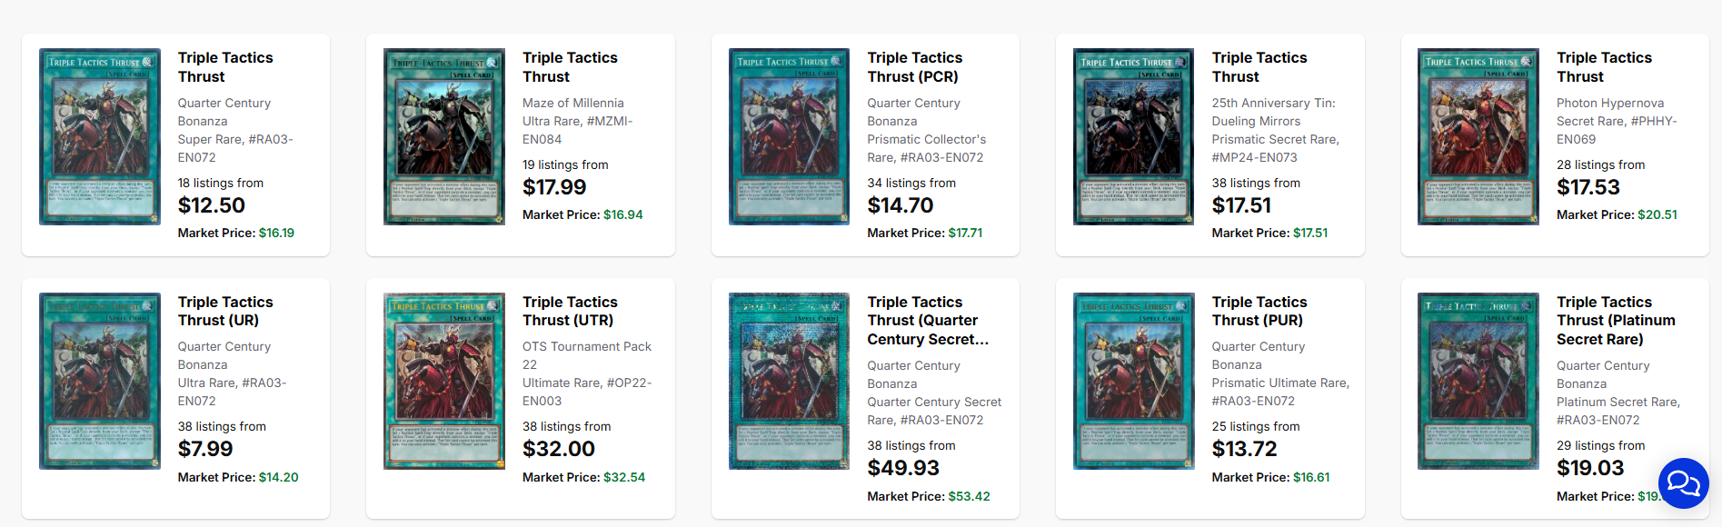Image resolution: width=1722 pixels, height=527 pixels.
Task: Open the Photon Hypernova Secret Rare card thumbnail
Action: click(x=1478, y=136)
